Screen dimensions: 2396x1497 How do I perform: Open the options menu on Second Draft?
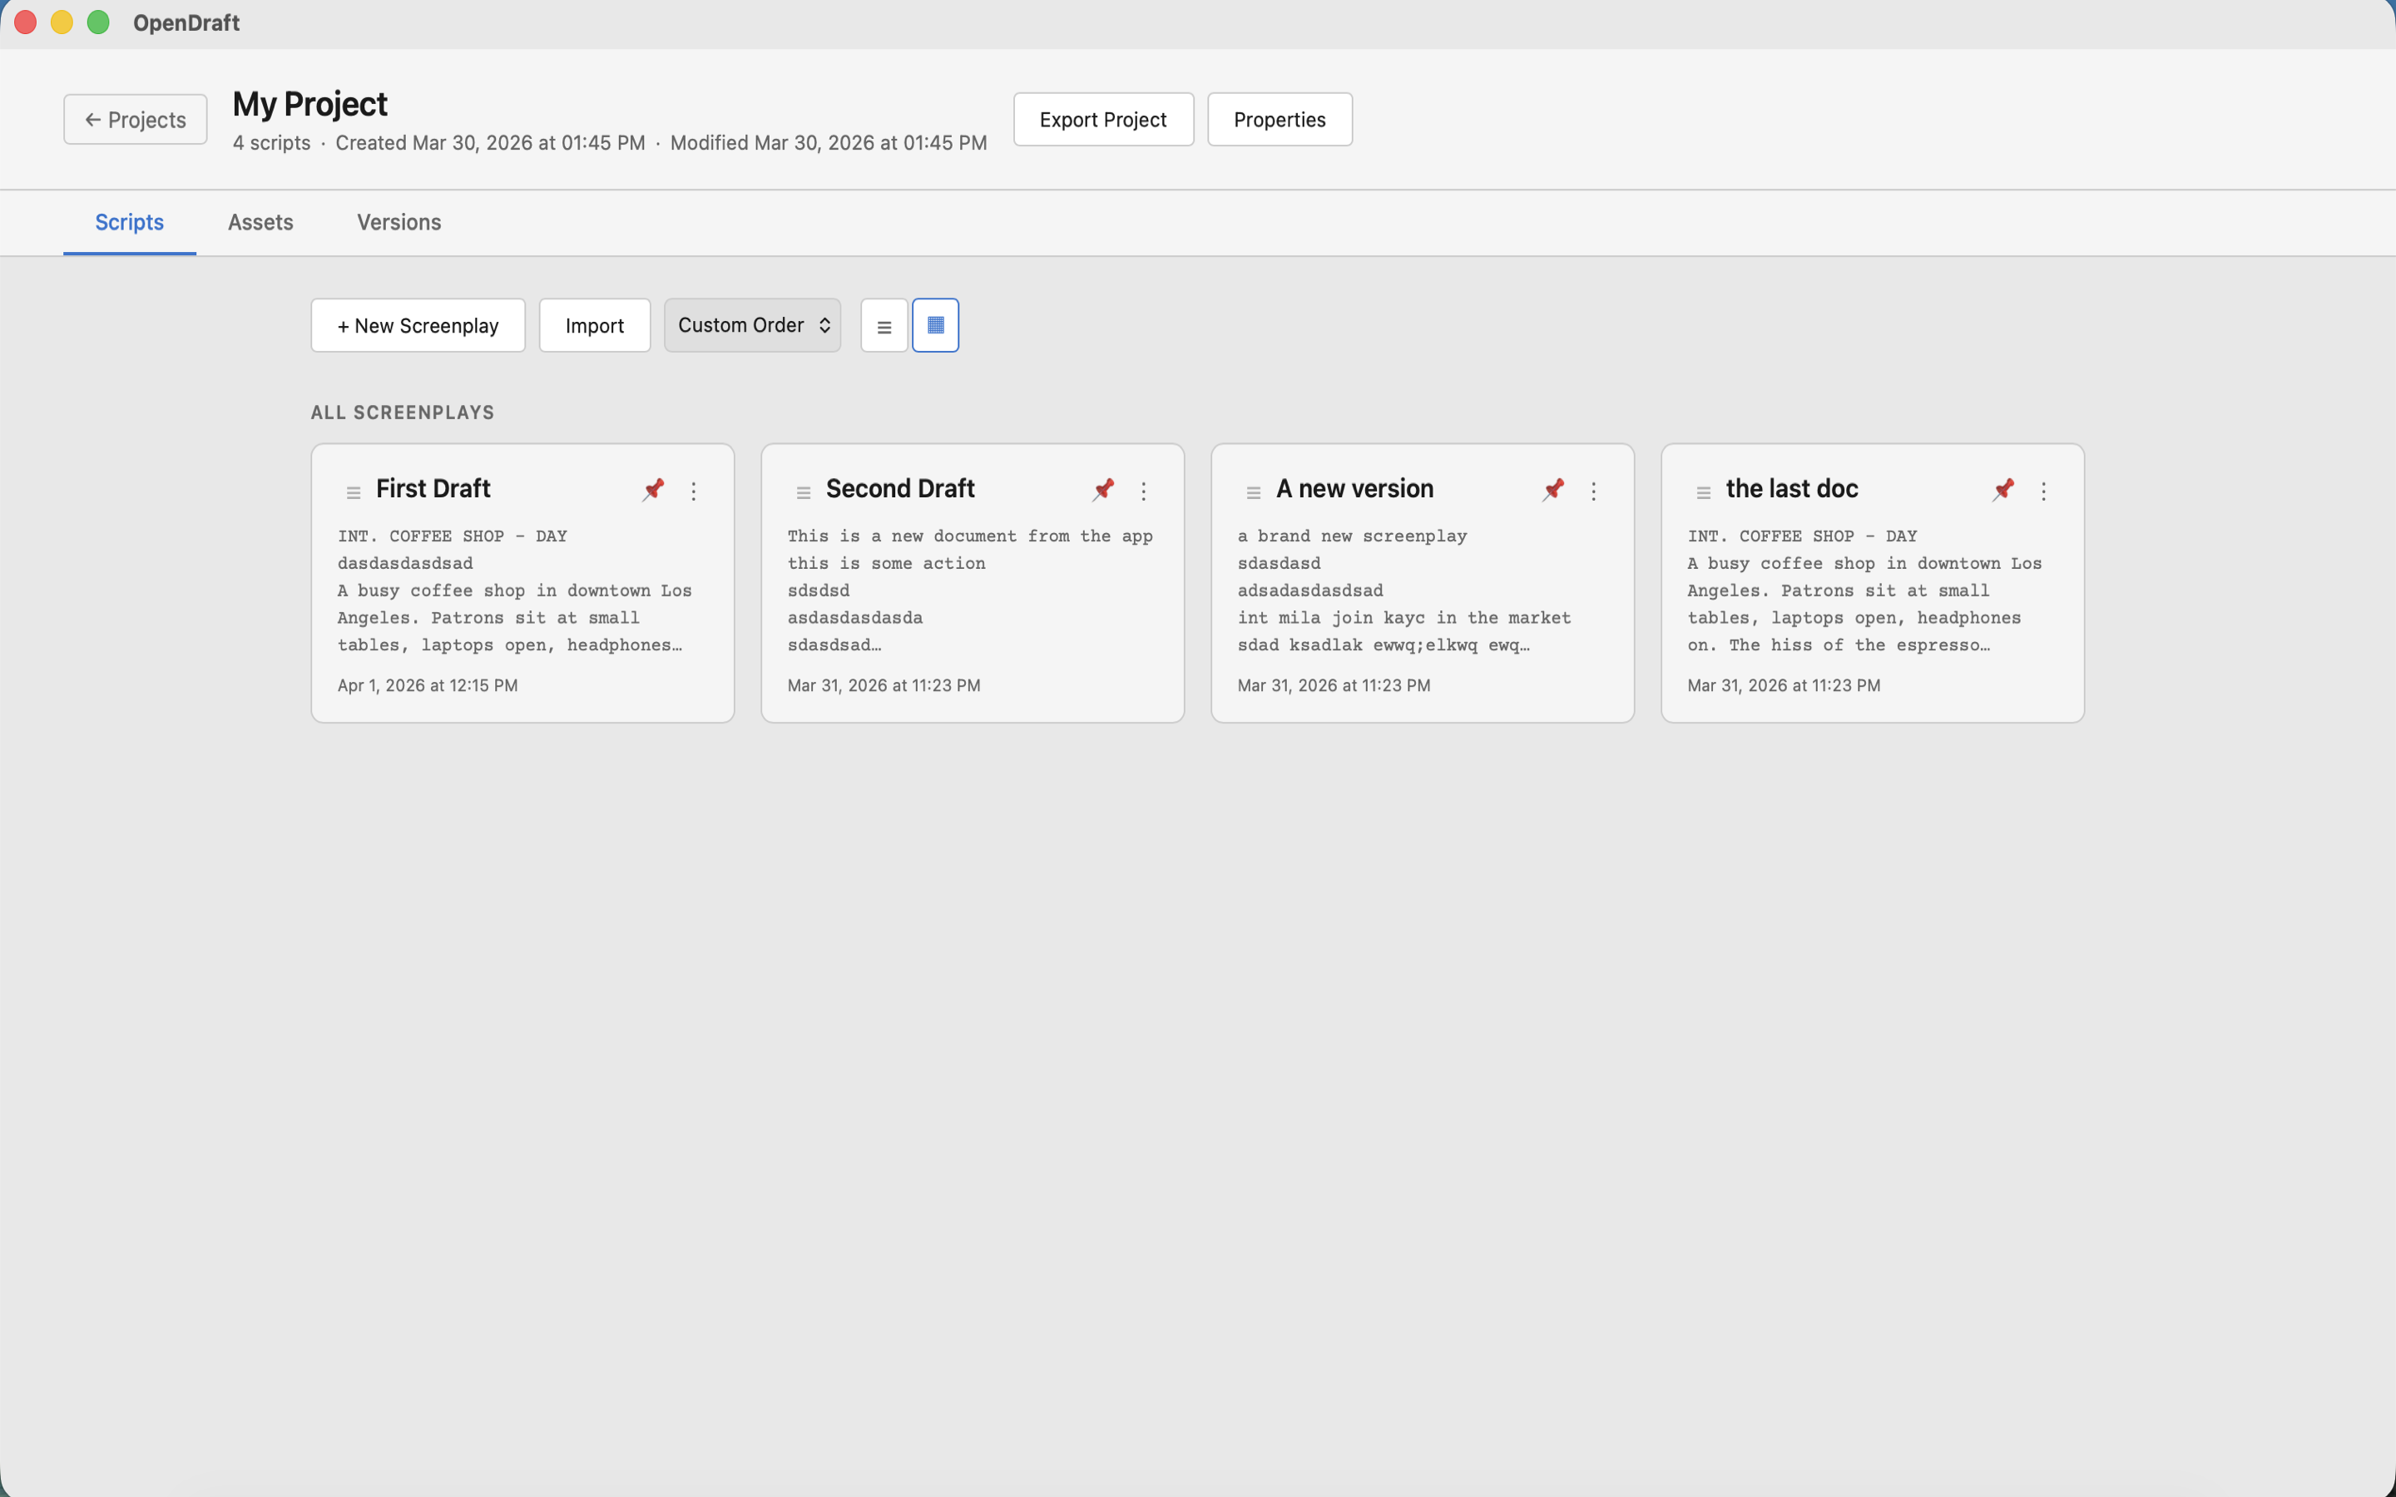(1145, 490)
